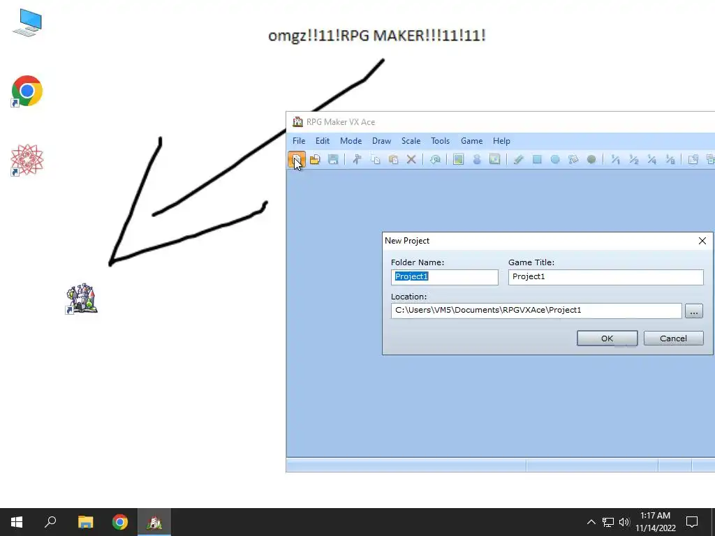The height and width of the screenshot is (536, 715).
Task: Click the Open Project folder icon
Action: pyautogui.click(x=315, y=159)
